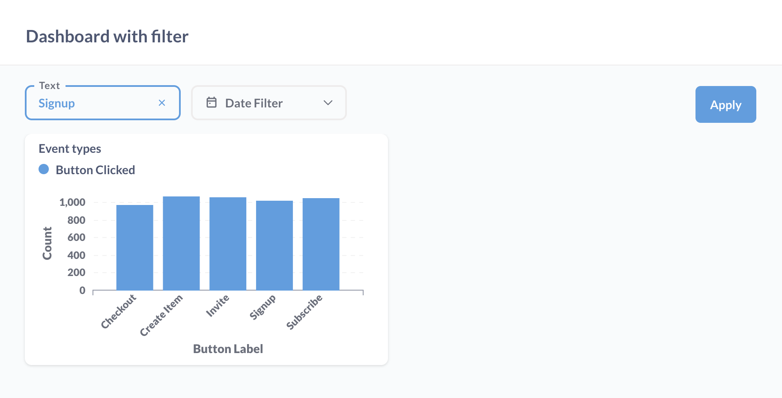Click the Invite bar in the chart
This screenshot has height=398, width=782.
[x=228, y=244]
